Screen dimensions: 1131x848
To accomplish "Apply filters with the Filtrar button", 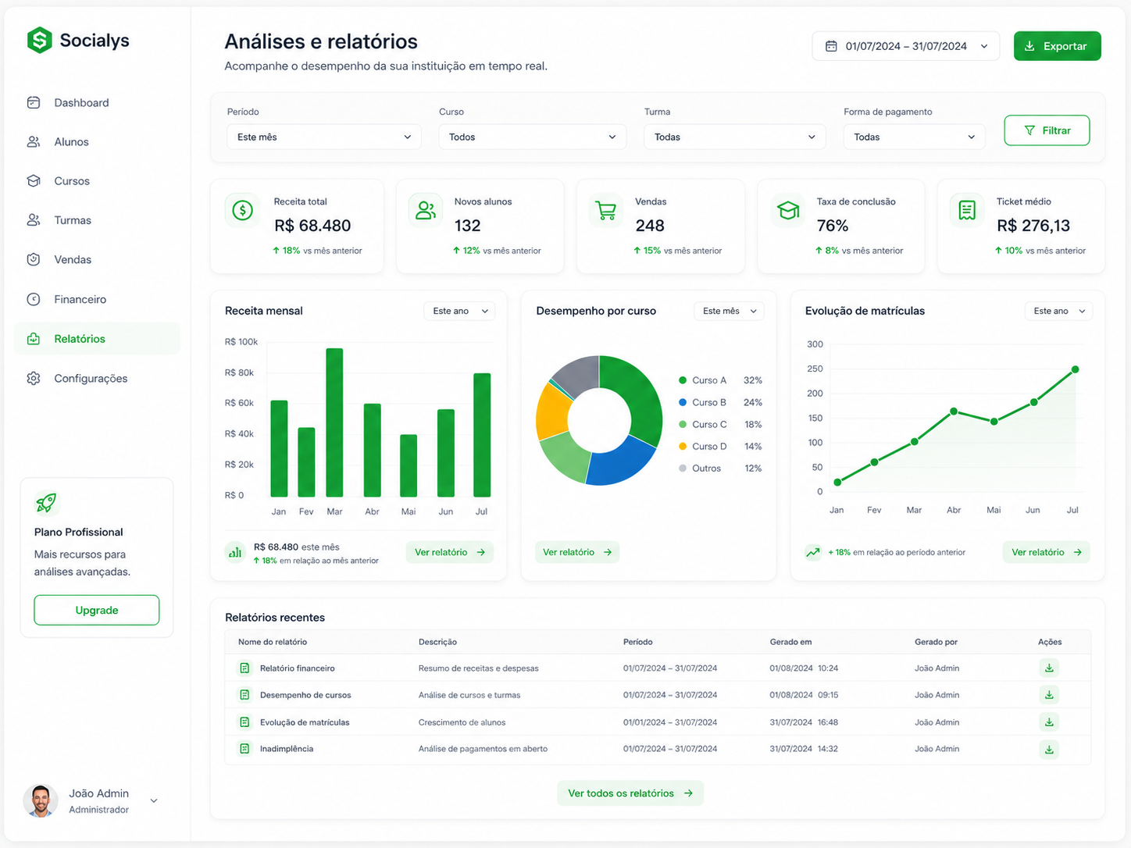I will (1047, 130).
